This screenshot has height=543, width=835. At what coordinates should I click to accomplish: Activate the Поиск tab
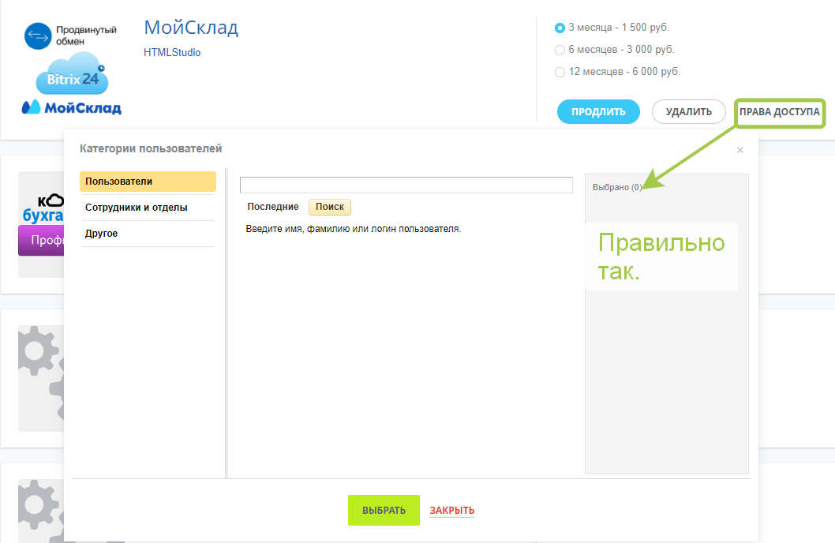(330, 207)
